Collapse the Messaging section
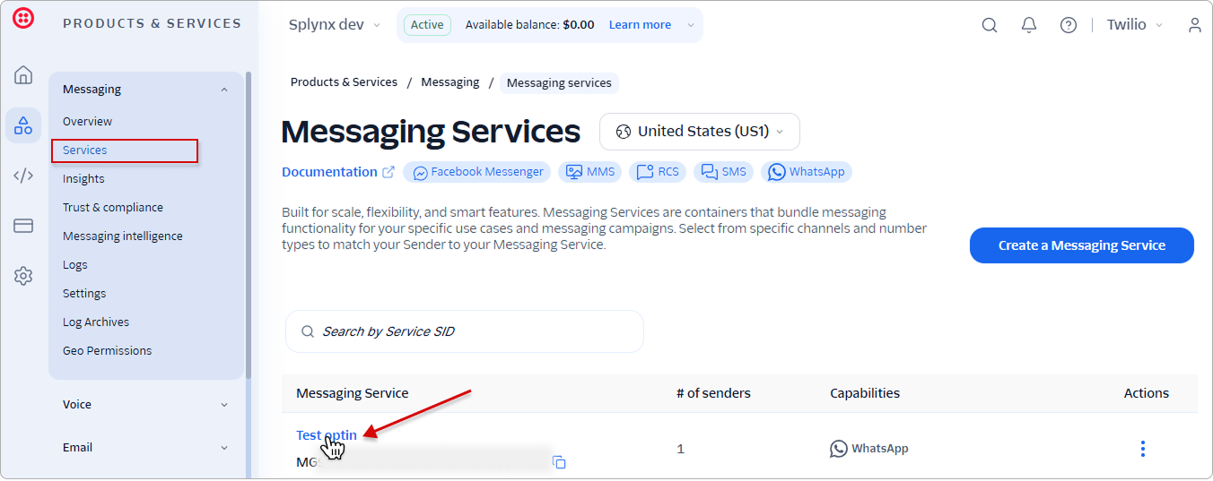Viewport: 1213px width, 481px height. coord(224,90)
